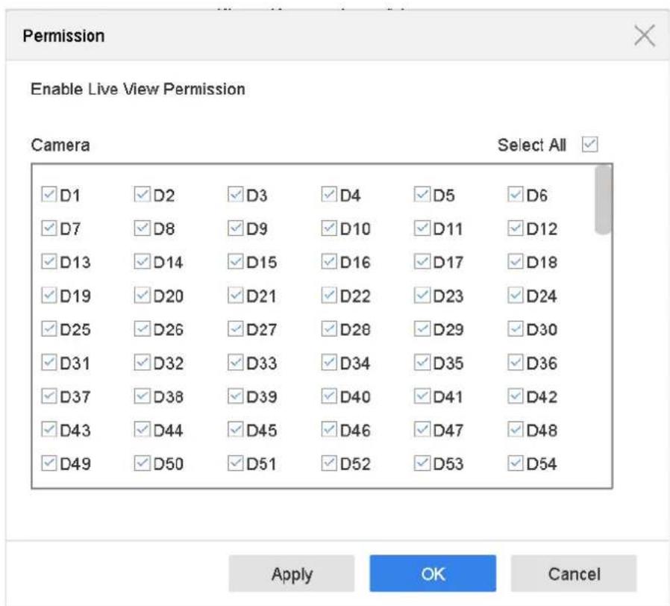Uncheck camera D10
Viewport: 670px width, 606px height.
click(329, 228)
